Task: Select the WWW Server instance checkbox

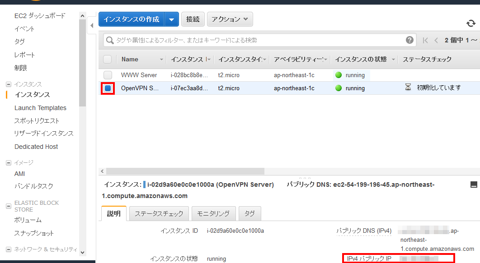Action: (x=108, y=75)
